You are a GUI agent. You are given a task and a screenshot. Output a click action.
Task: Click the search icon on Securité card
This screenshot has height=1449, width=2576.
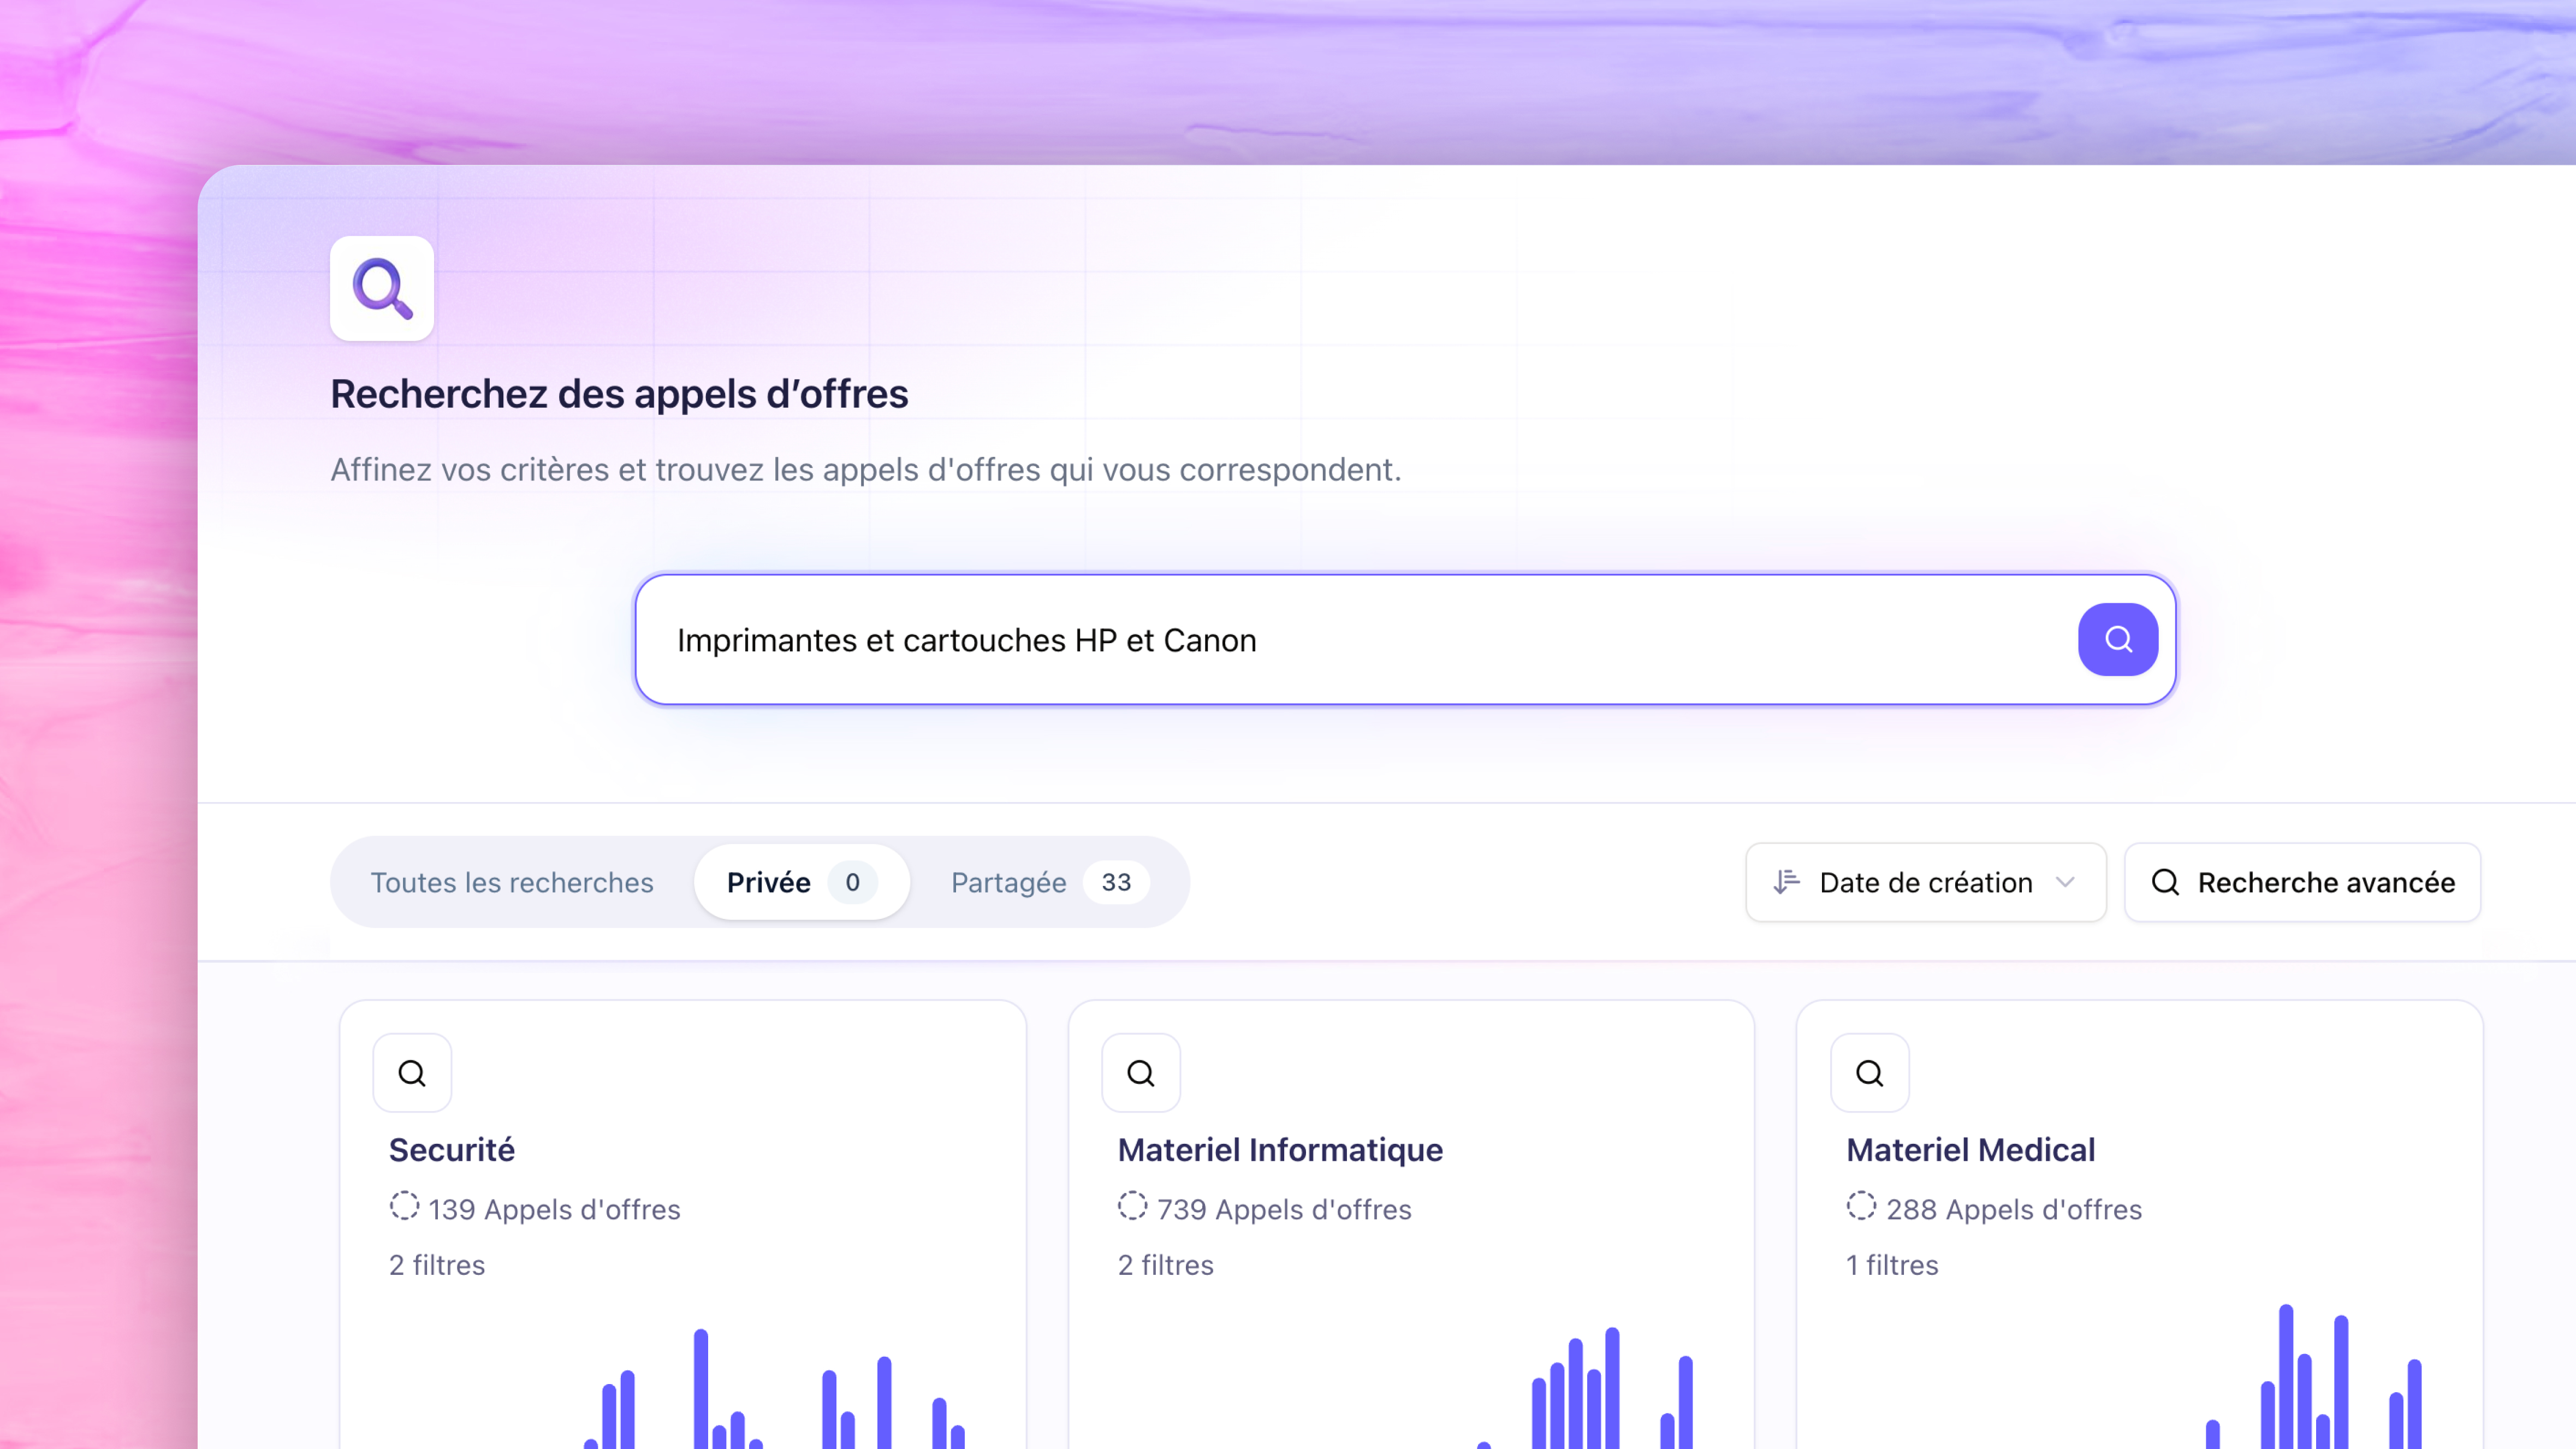412,1073
